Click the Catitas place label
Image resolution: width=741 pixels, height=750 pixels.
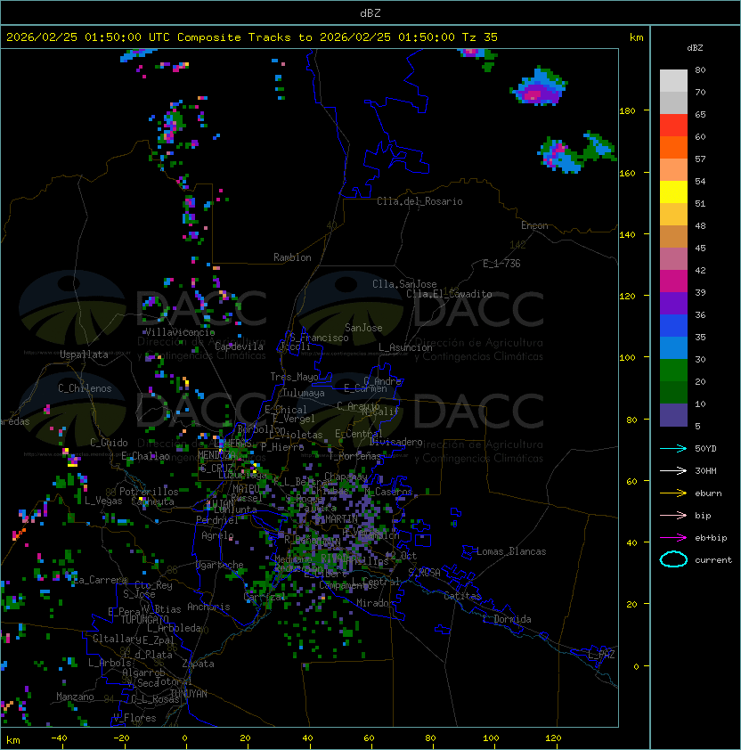pyautogui.click(x=462, y=596)
